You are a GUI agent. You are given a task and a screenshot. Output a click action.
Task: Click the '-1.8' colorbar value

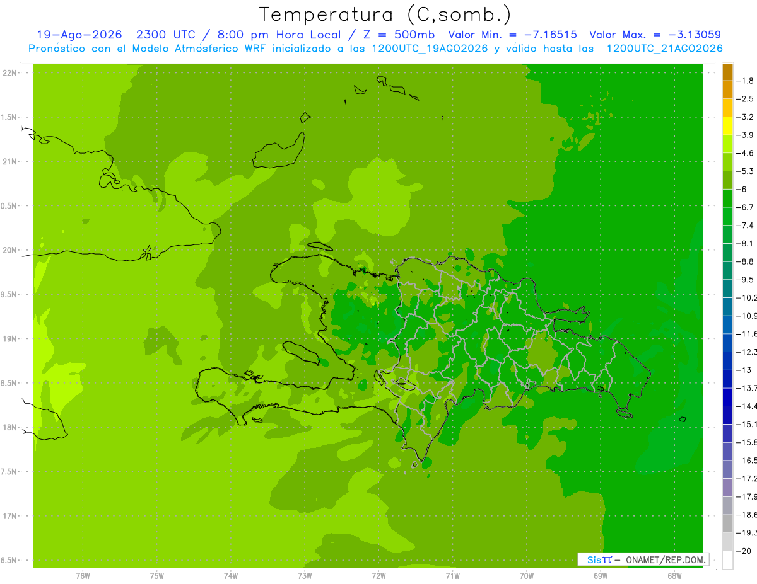coord(746,81)
